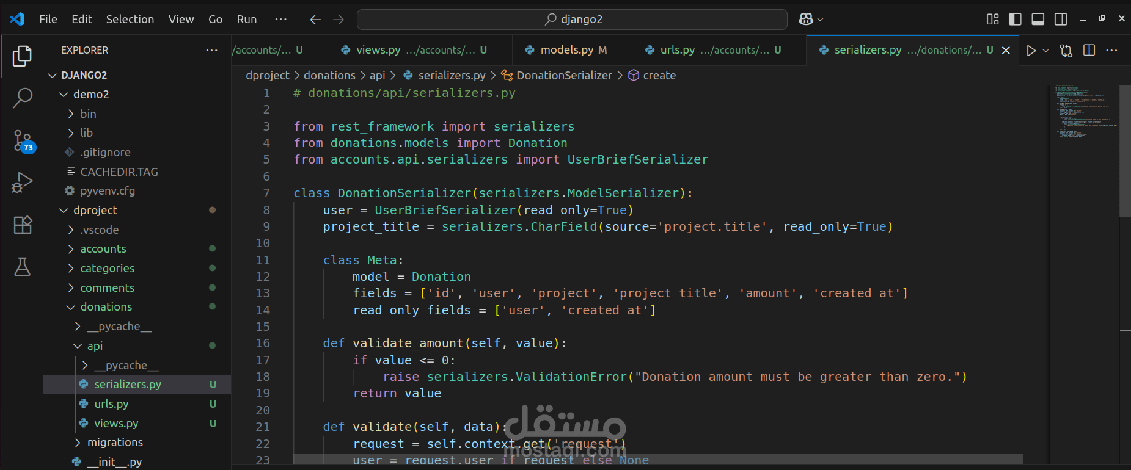Image resolution: width=1131 pixels, height=470 pixels.
Task: Switch to the urls.py accounts tab
Action: [719, 50]
